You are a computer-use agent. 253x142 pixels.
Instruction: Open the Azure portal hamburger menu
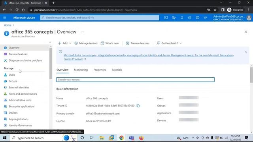(x=5, y=17)
